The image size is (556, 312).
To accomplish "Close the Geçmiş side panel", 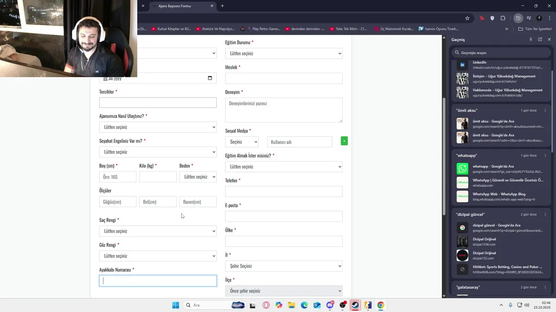I will pos(549,39).
